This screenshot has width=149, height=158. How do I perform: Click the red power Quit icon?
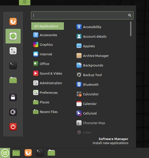click(x=13, y=127)
